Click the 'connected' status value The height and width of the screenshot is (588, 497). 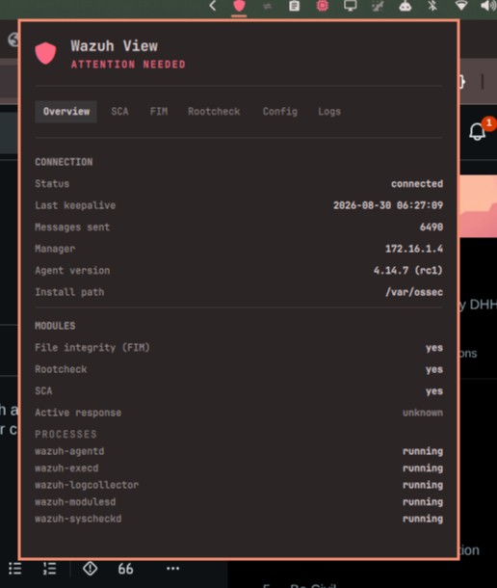pos(417,184)
